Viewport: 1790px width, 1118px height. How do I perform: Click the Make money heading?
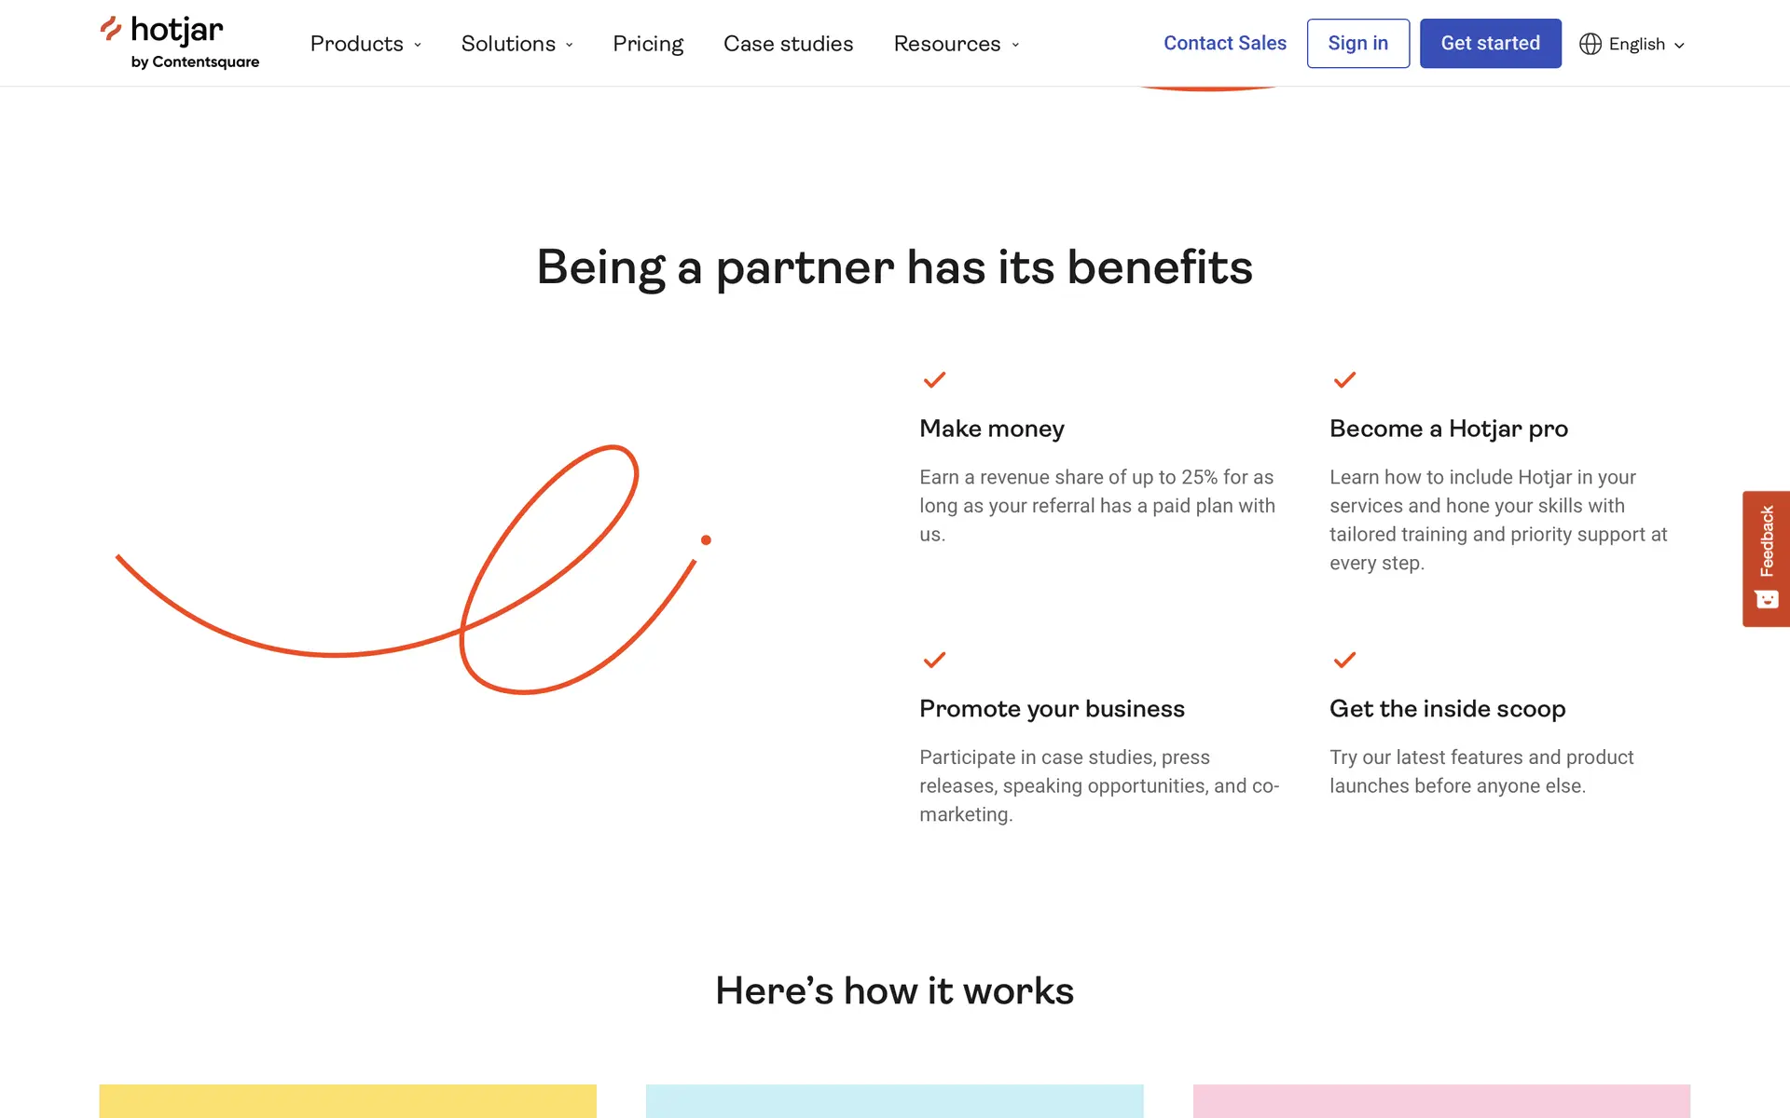coord(991,429)
